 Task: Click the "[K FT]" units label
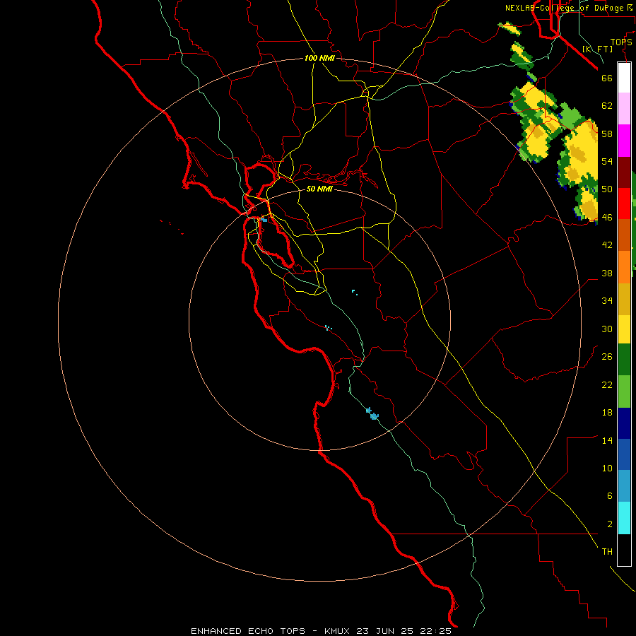click(x=597, y=49)
